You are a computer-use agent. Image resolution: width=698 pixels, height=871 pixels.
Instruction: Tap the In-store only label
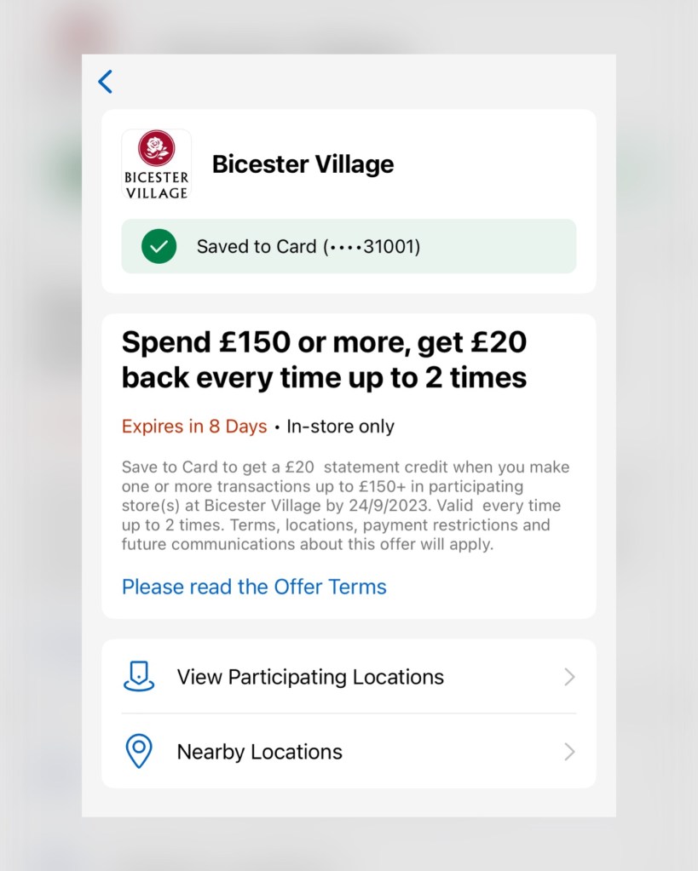[340, 427]
